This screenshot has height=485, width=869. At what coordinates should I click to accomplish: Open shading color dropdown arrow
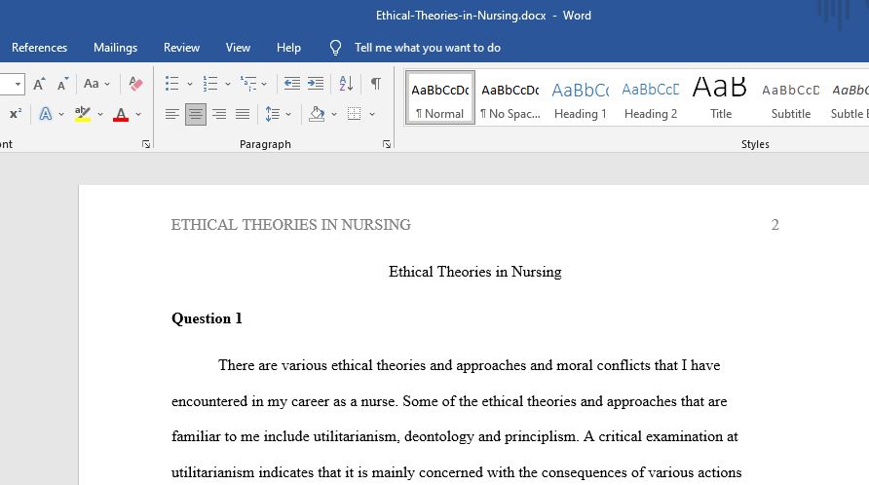point(334,114)
